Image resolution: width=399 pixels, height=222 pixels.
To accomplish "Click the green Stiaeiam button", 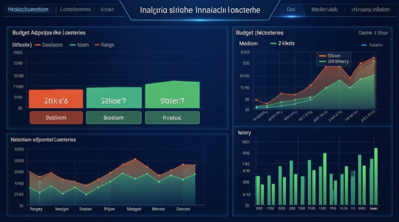I will pyautogui.click(x=113, y=117).
